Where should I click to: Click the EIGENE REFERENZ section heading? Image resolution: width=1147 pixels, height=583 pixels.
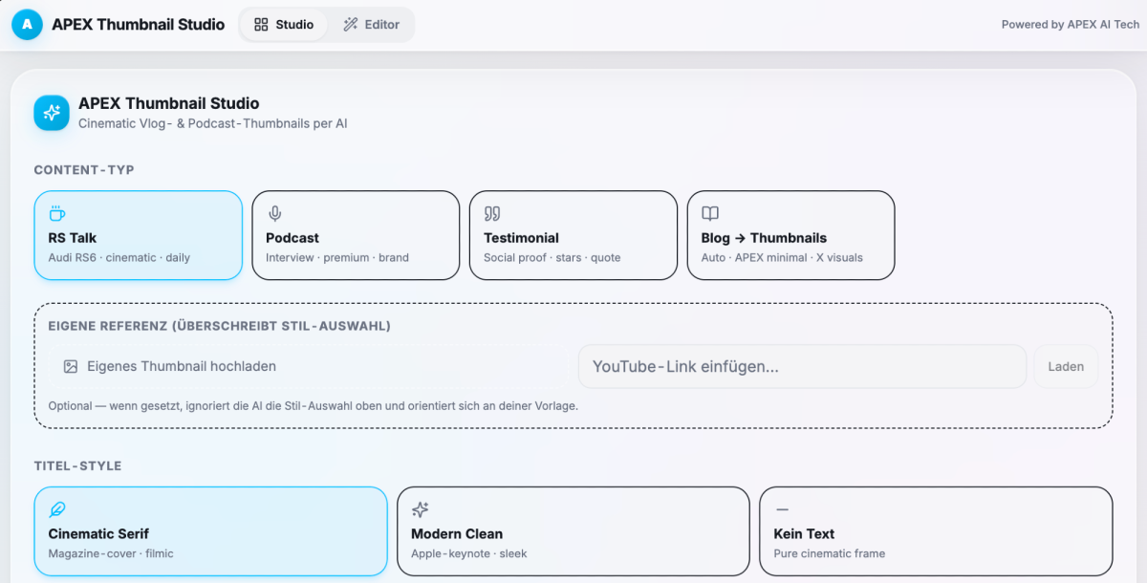pyautogui.click(x=219, y=326)
